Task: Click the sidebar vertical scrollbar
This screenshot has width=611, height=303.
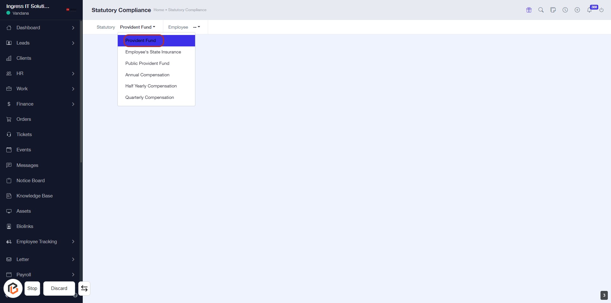Action: [x=81, y=92]
